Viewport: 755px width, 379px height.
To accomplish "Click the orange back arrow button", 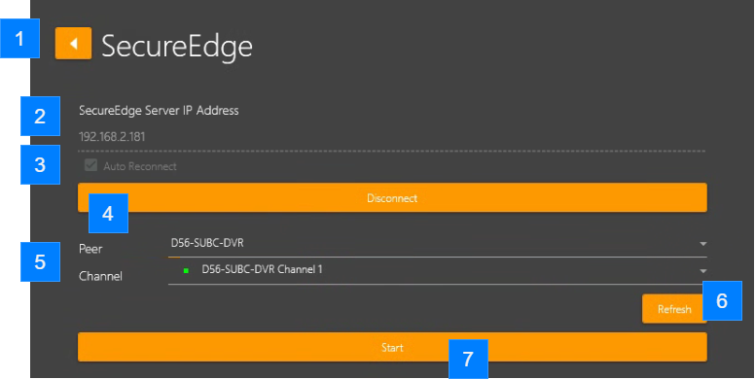I will point(73,44).
